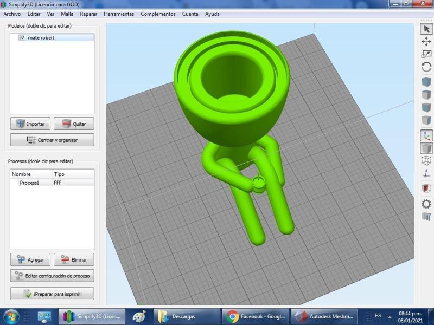Open the Ayuda menu

click(212, 14)
